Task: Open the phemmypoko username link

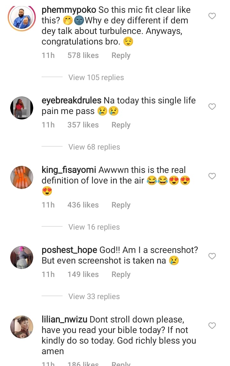Action: 69,10
